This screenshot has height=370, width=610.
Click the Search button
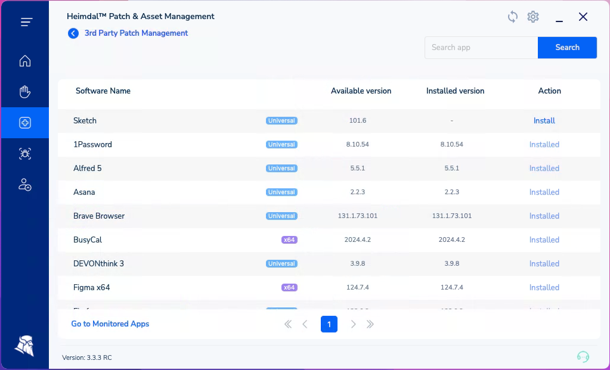pyautogui.click(x=567, y=48)
